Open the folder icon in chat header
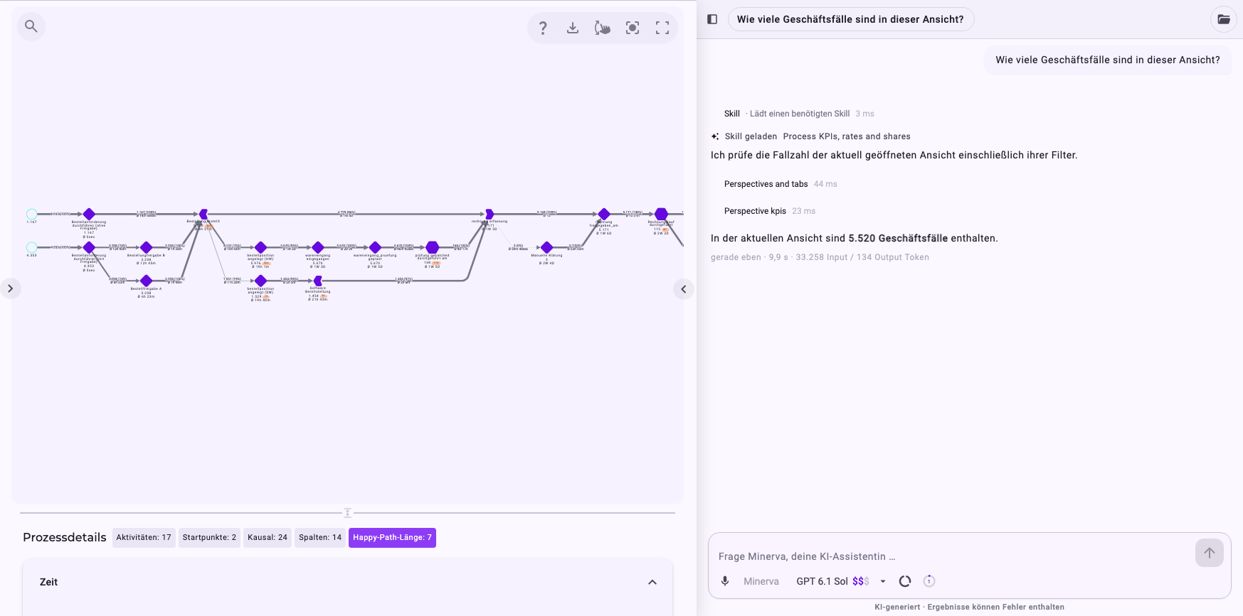1243x616 pixels. [x=1224, y=19]
